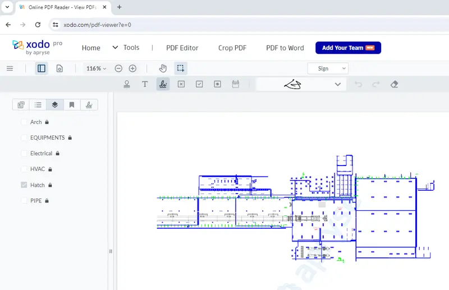Enable the HVAC layer checkbox

coord(24,169)
